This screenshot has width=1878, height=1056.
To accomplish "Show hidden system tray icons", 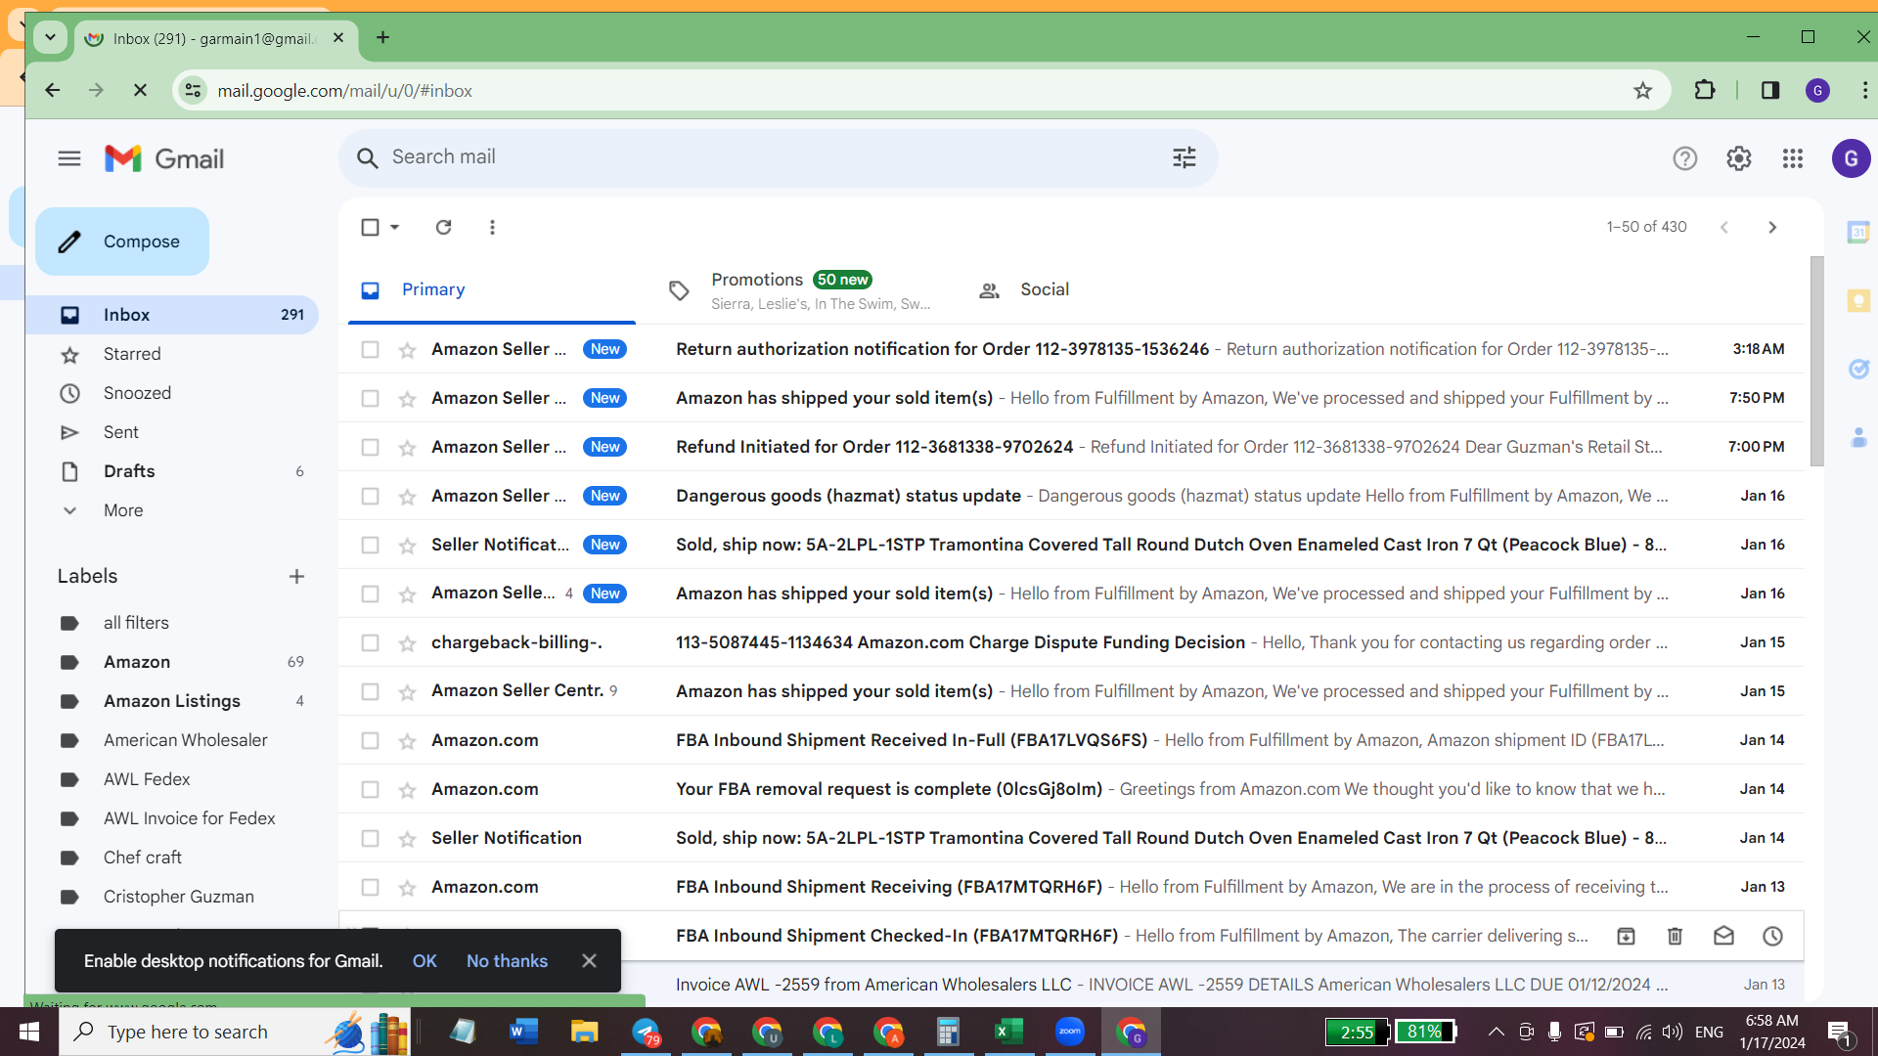I will (1496, 1032).
